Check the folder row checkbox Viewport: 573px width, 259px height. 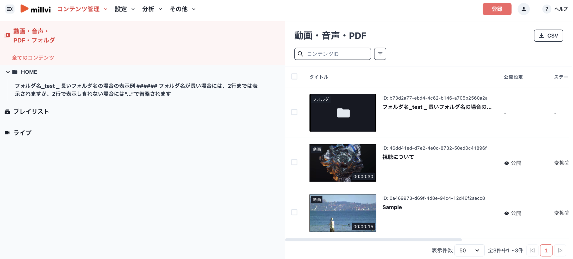pyautogui.click(x=294, y=112)
